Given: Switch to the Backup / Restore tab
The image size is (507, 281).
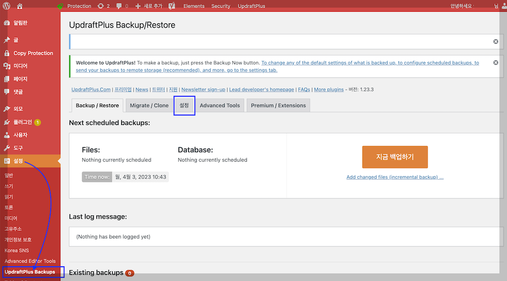Looking at the screenshot, I should (x=97, y=106).
